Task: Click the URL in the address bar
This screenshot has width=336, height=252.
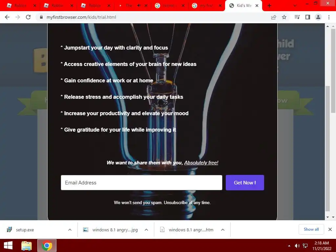Action: (x=81, y=17)
